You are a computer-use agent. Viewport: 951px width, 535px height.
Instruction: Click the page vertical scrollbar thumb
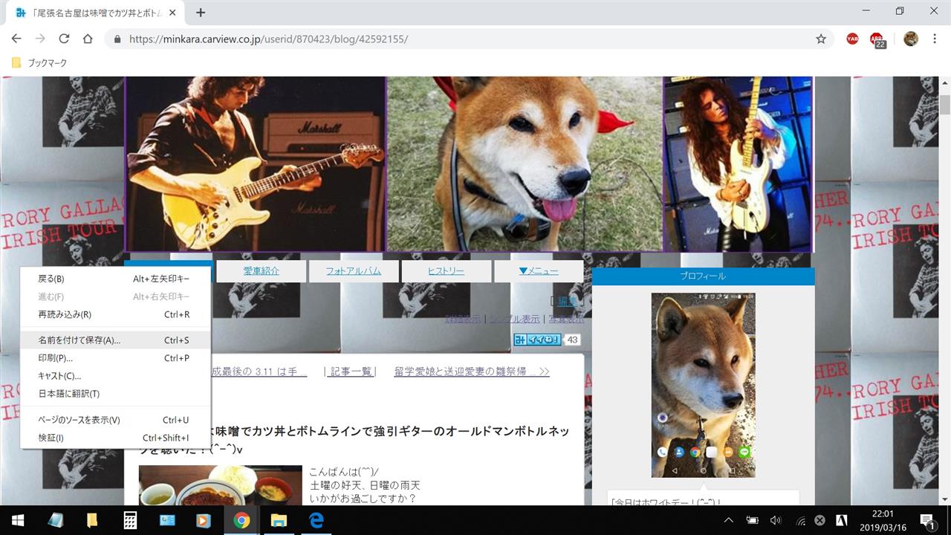[x=944, y=105]
